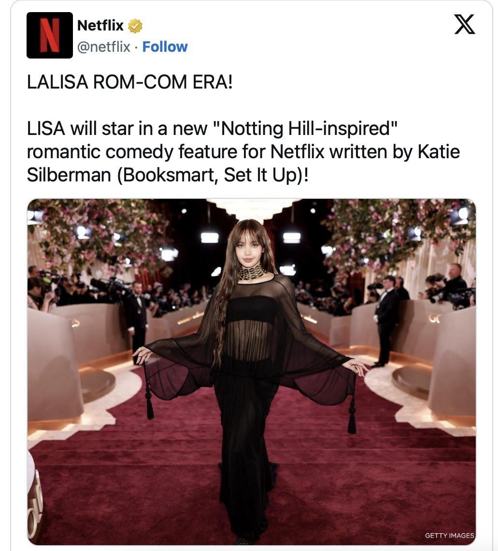This screenshot has width=498, height=551.
Task: Click the gold choker necklace in the photo
Action: click(x=252, y=272)
